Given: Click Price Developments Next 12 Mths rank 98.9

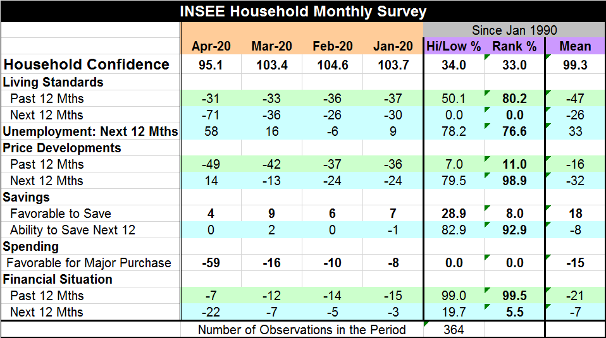Looking at the screenshot, I should click(x=514, y=181).
